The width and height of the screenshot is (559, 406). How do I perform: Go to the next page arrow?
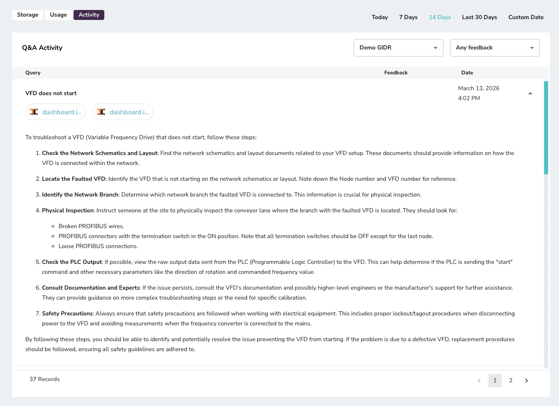click(x=527, y=381)
